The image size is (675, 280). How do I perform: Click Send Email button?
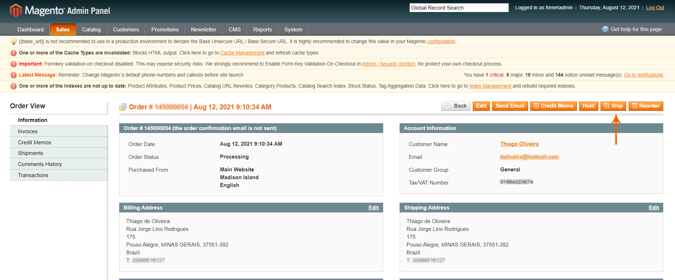(509, 106)
